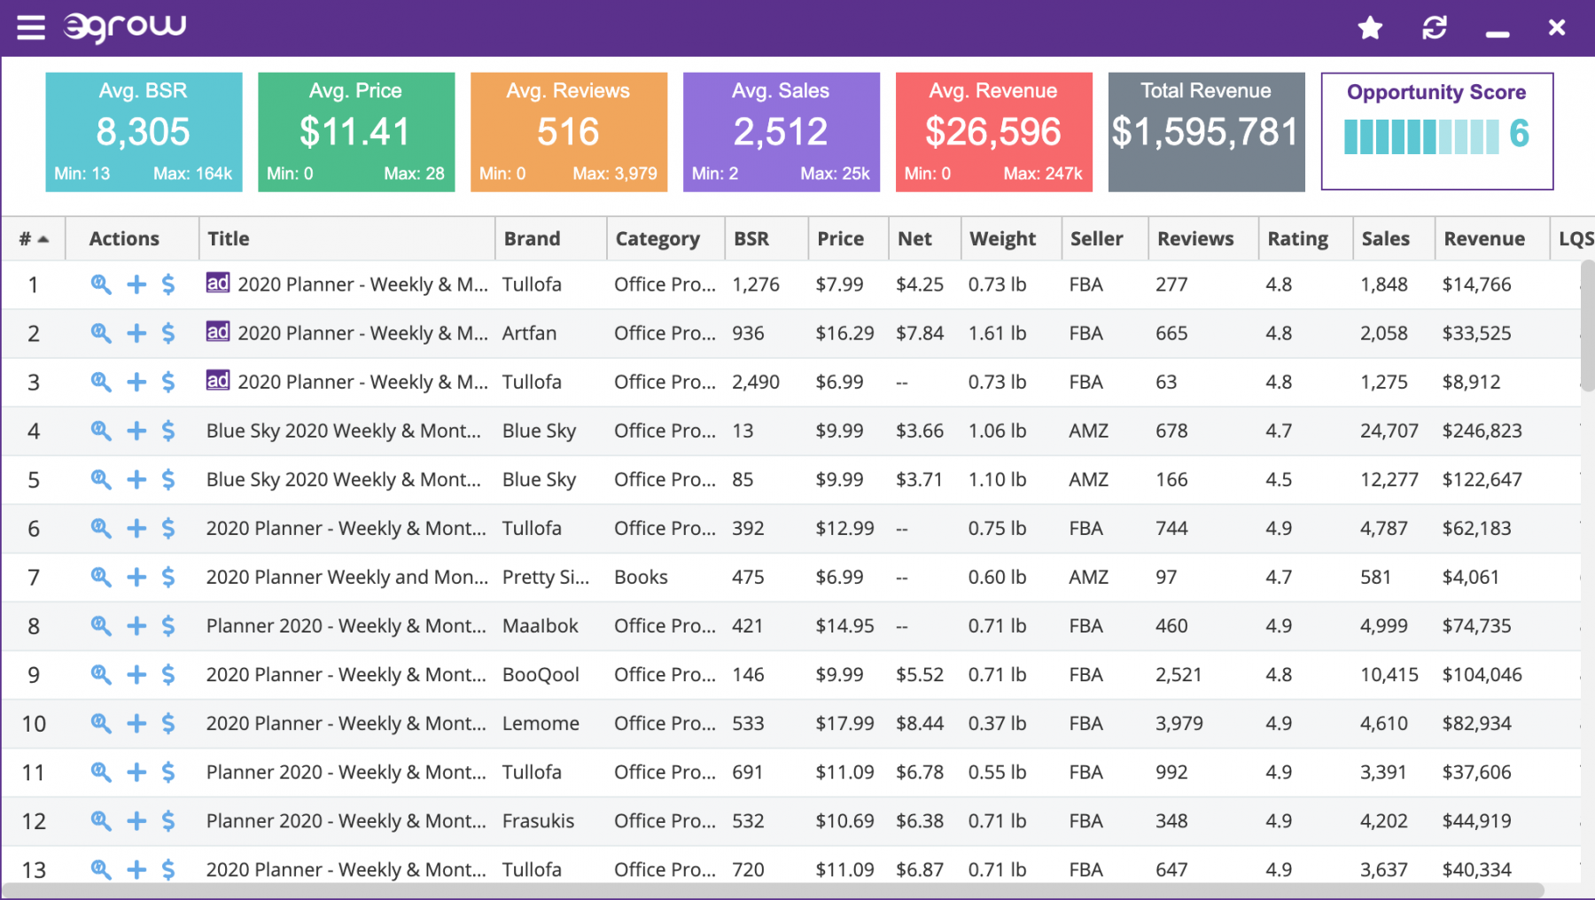Click the ad badge in row 3

click(218, 380)
